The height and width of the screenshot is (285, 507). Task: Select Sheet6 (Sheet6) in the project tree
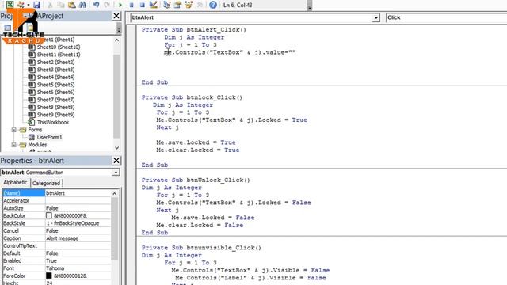pos(55,92)
